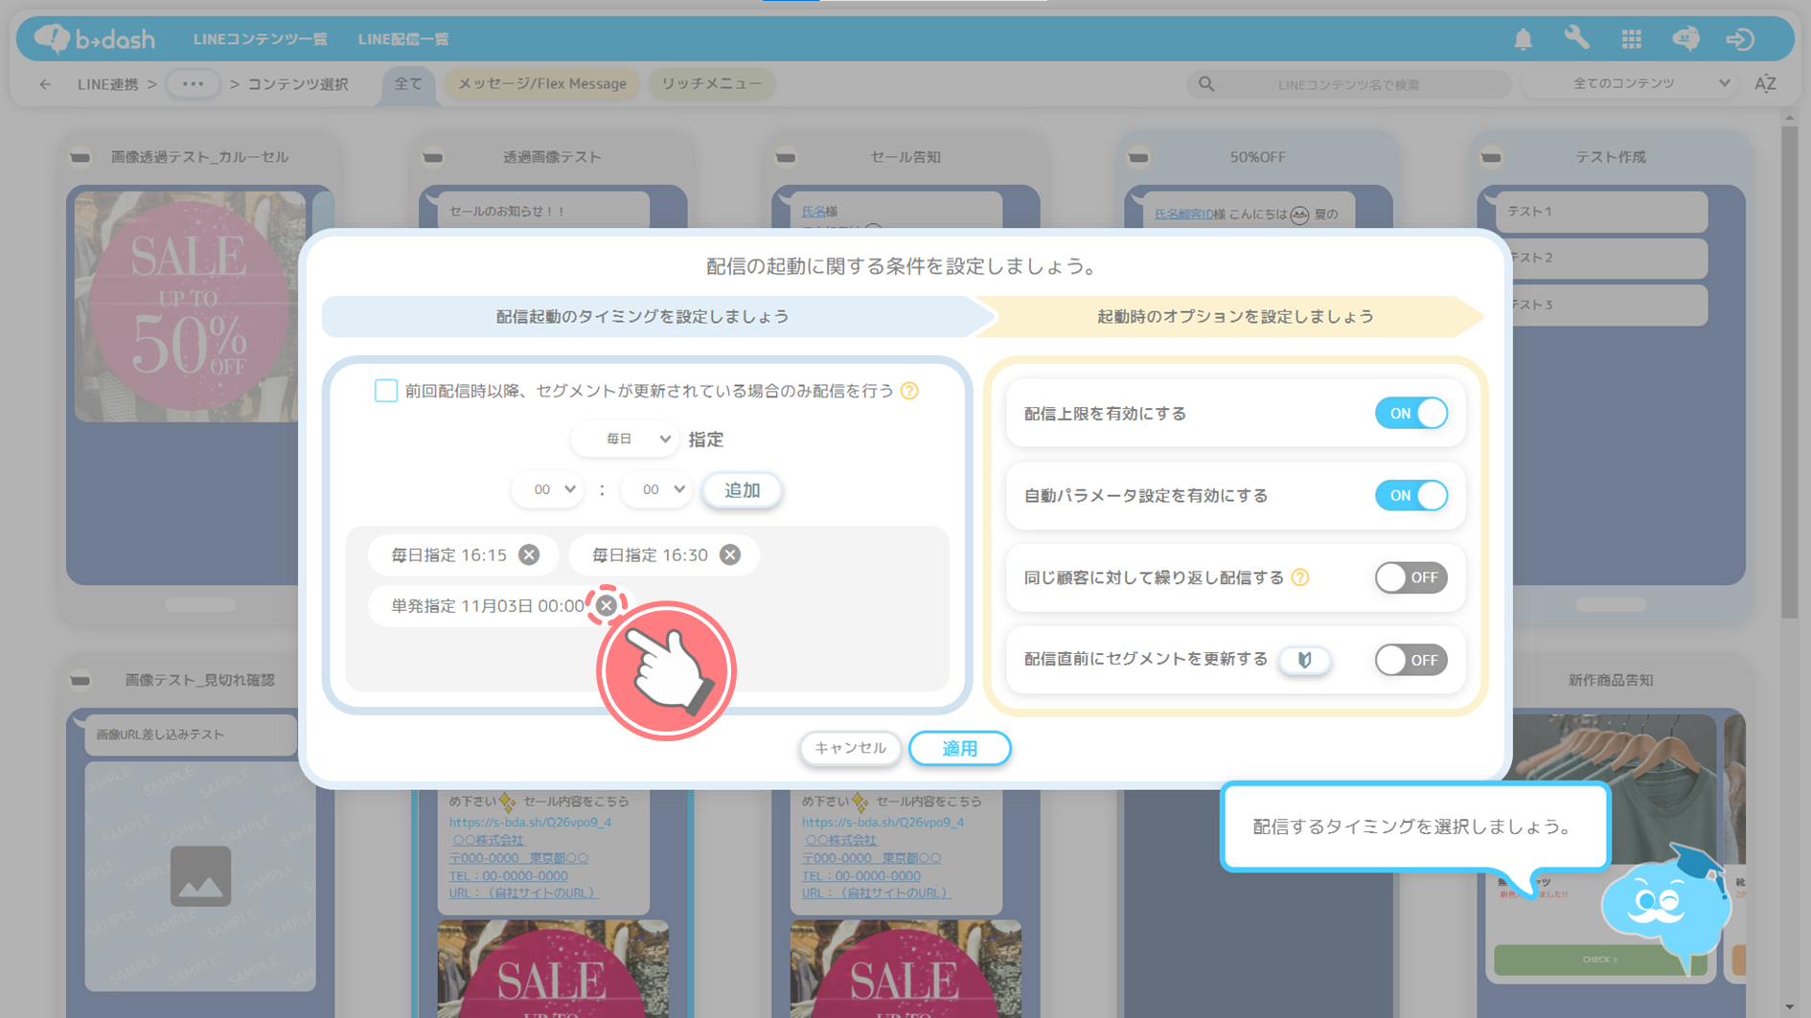1811x1018 pixels.
Task: Select the リッチメニュー tab
Action: coord(712,84)
